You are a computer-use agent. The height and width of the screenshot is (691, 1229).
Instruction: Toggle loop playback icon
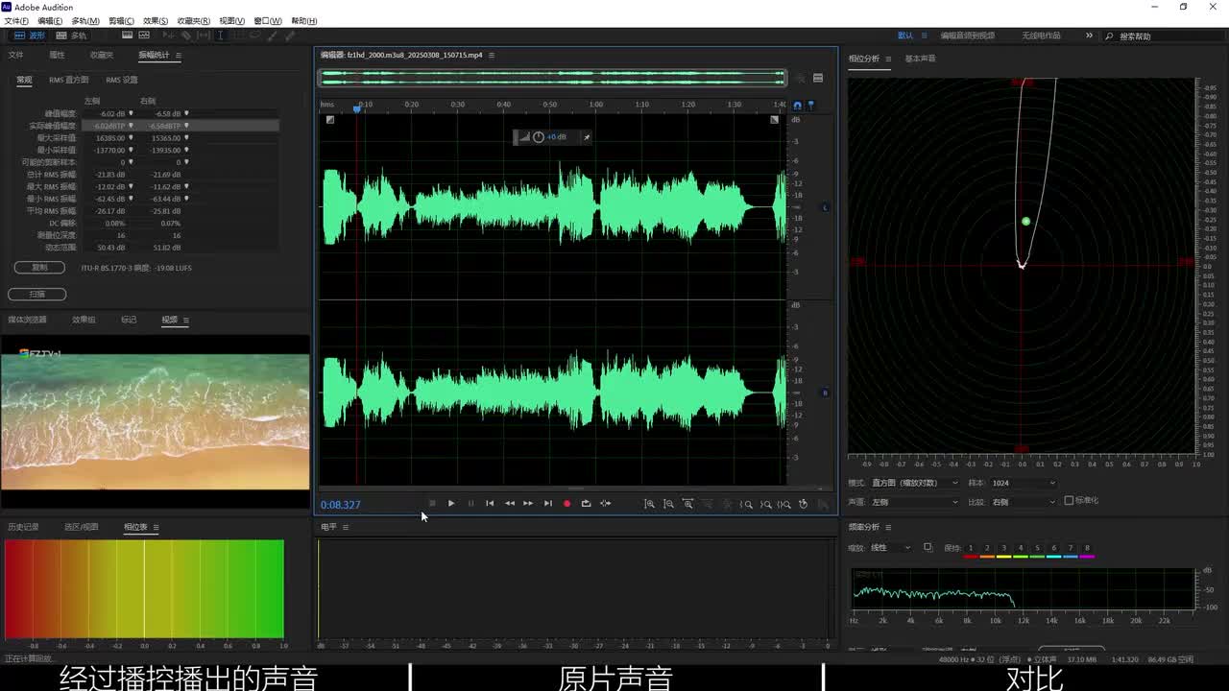(586, 504)
